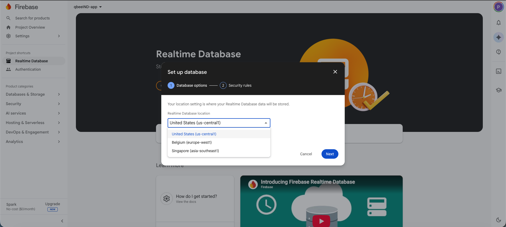Viewport: 506px width, 227px height.
Task: Open the Realtime Database shortcut
Action: [x=33, y=61]
